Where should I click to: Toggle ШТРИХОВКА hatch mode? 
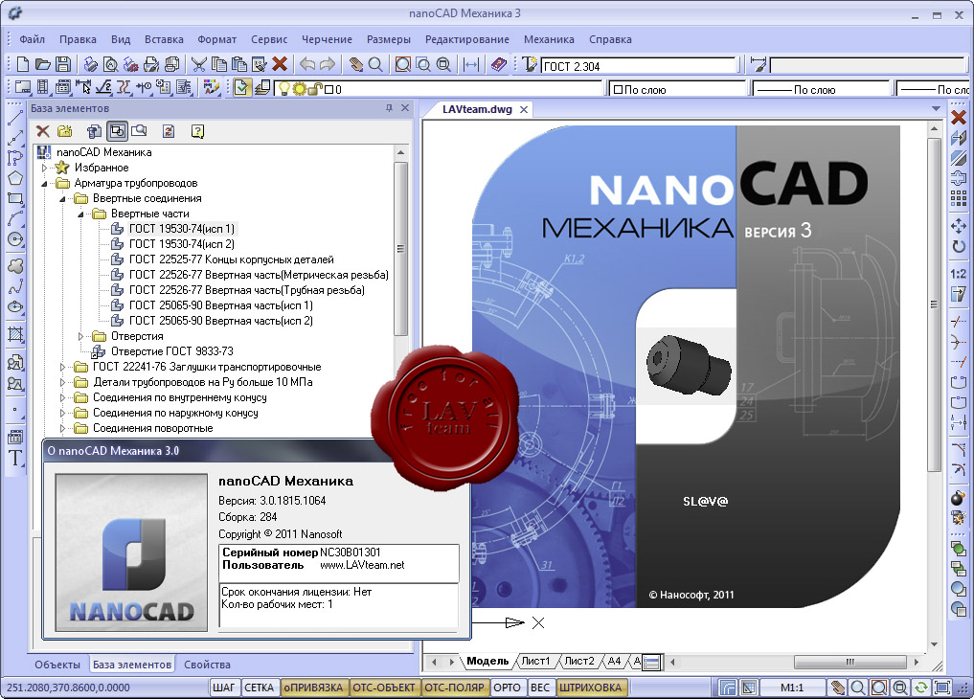click(x=590, y=688)
